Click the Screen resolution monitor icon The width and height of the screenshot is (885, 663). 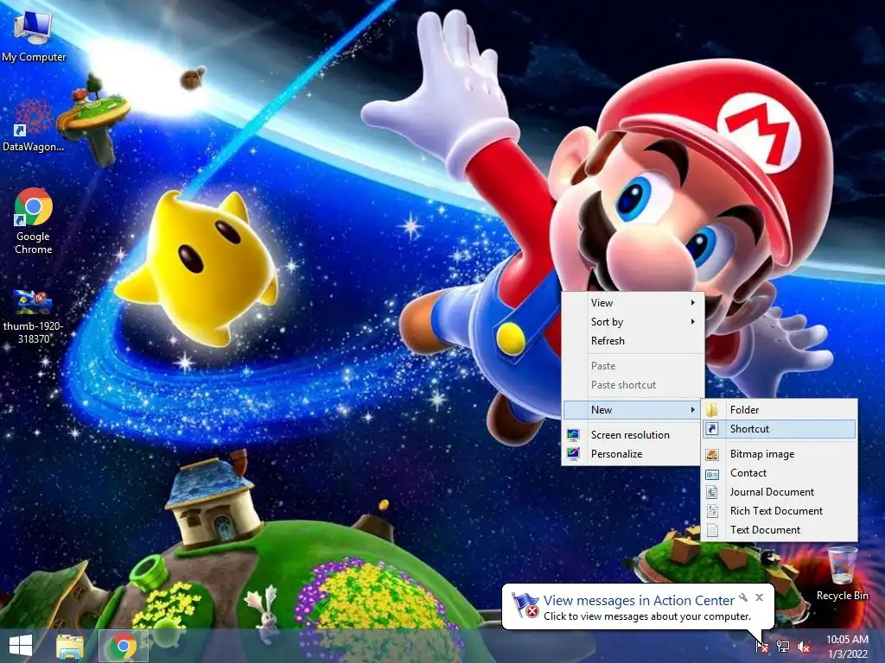point(574,435)
